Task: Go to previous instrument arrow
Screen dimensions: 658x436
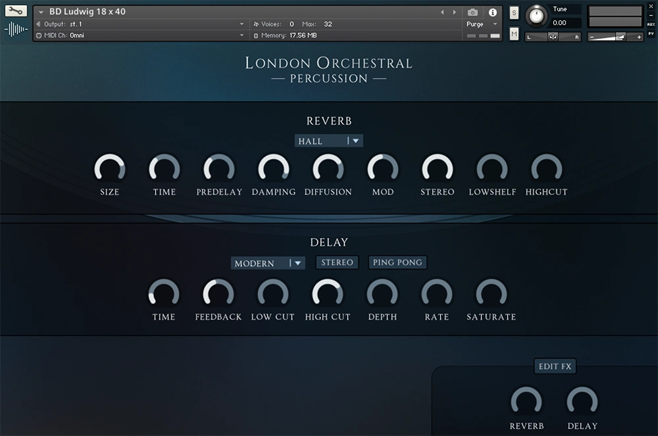Action: [442, 12]
